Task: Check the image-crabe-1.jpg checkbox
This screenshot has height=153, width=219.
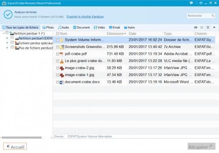Action: (57, 75)
